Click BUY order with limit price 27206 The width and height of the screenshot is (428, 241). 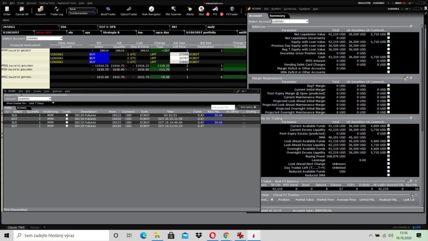pos(99,54)
